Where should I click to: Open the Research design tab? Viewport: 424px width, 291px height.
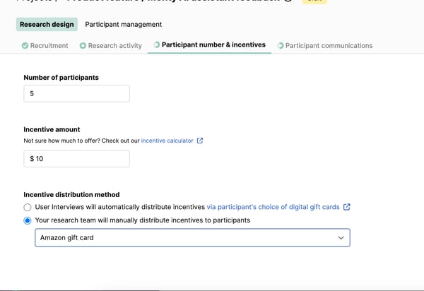(x=47, y=24)
